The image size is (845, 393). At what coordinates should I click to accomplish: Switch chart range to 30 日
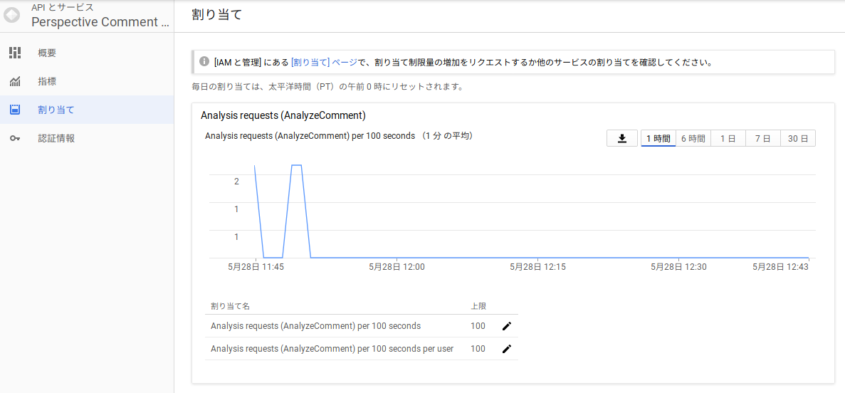797,139
